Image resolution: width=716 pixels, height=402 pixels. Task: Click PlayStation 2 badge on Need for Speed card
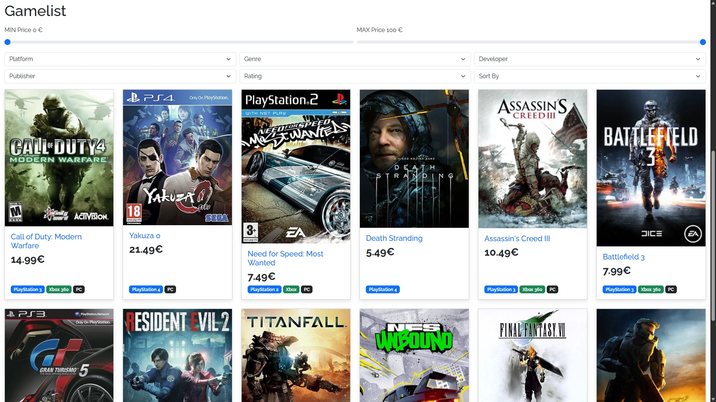[x=264, y=290]
